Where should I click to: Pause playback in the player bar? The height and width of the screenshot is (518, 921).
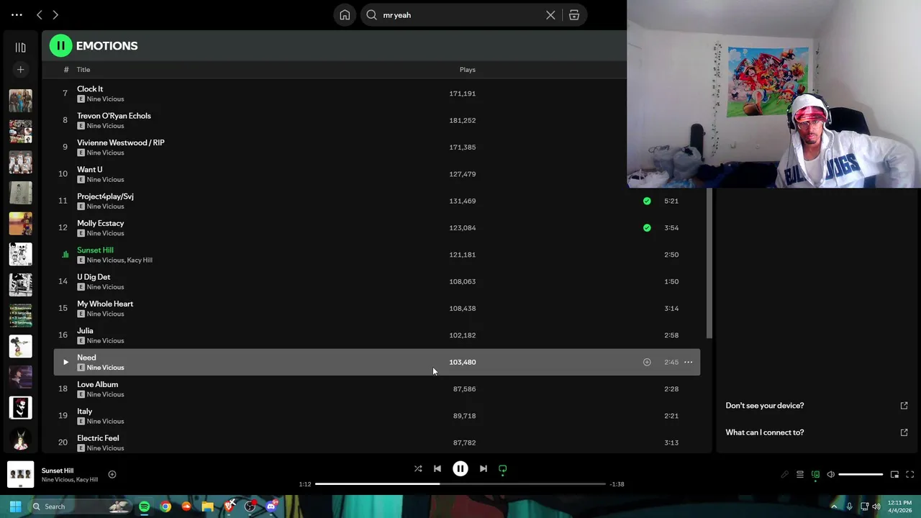tap(460, 469)
